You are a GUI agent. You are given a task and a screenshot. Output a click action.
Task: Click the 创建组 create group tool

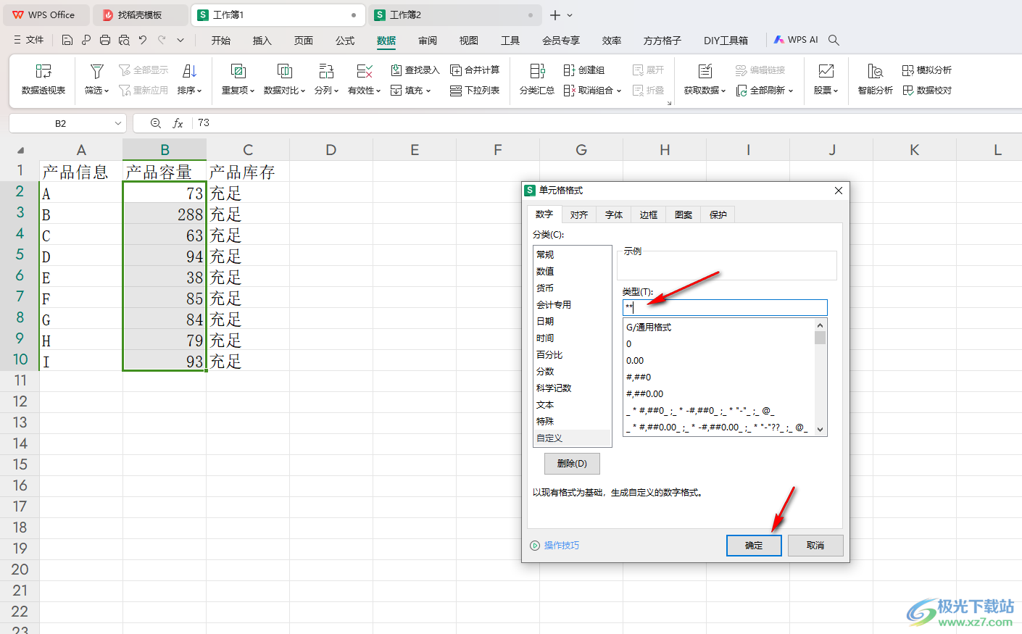coord(584,70)
